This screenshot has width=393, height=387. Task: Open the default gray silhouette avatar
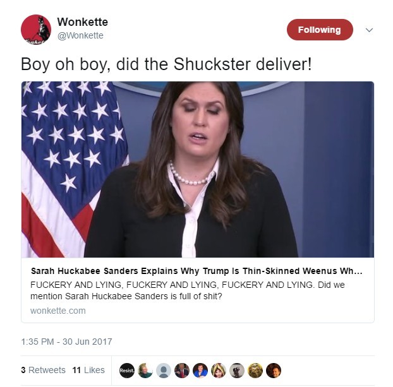(164, 370)
